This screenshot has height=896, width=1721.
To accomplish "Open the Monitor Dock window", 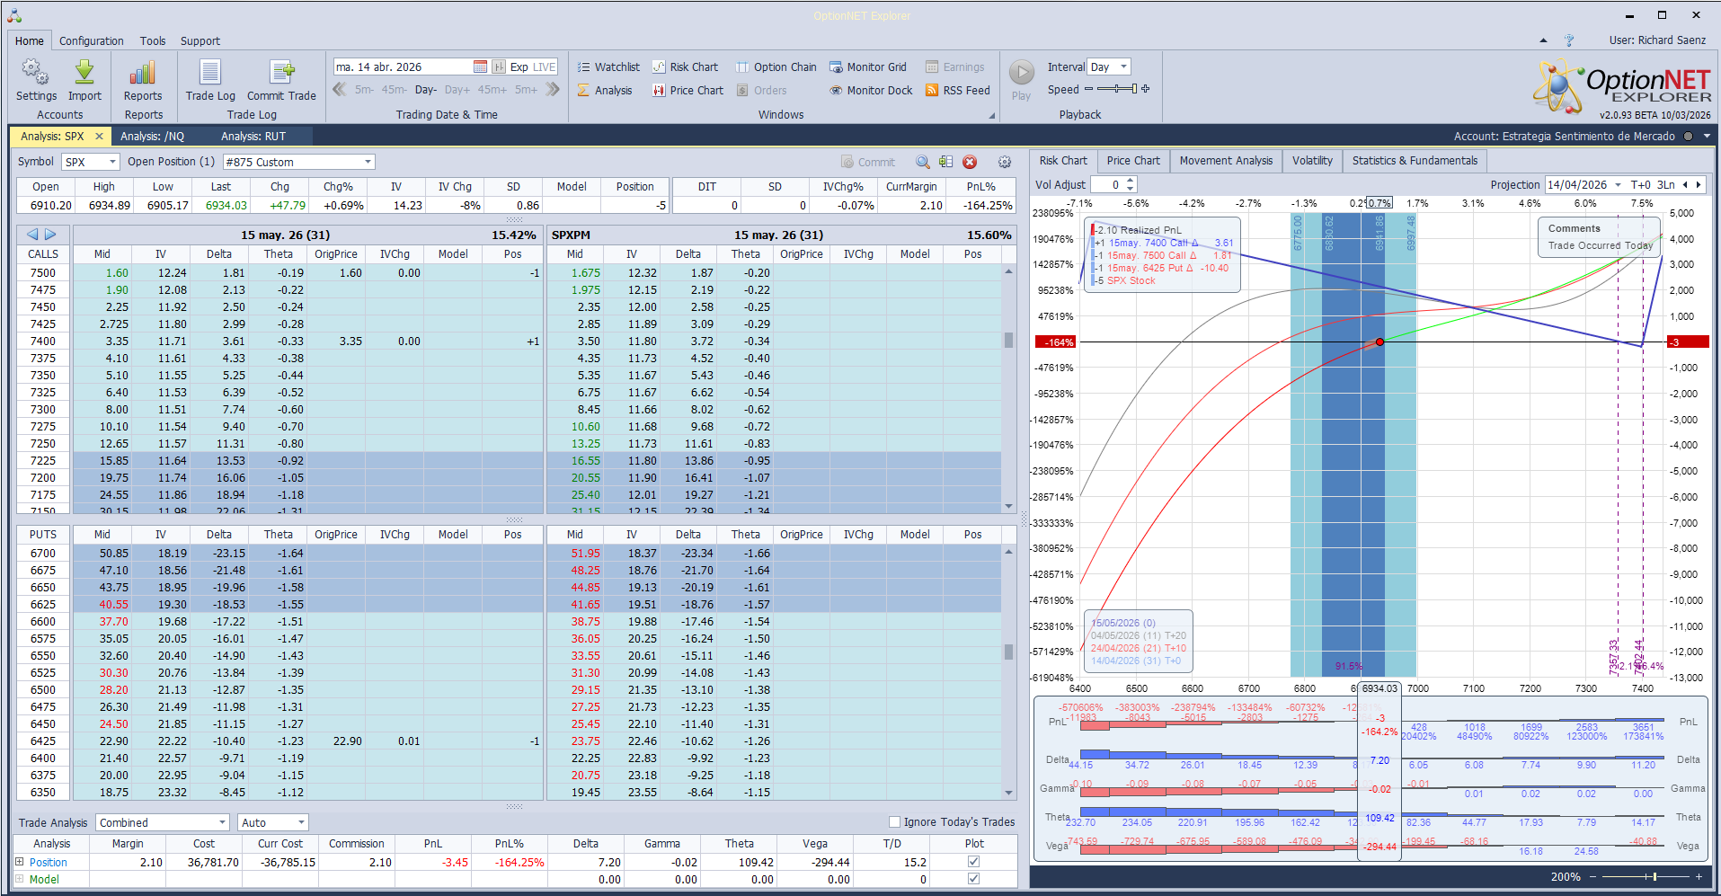I will 871,91.
